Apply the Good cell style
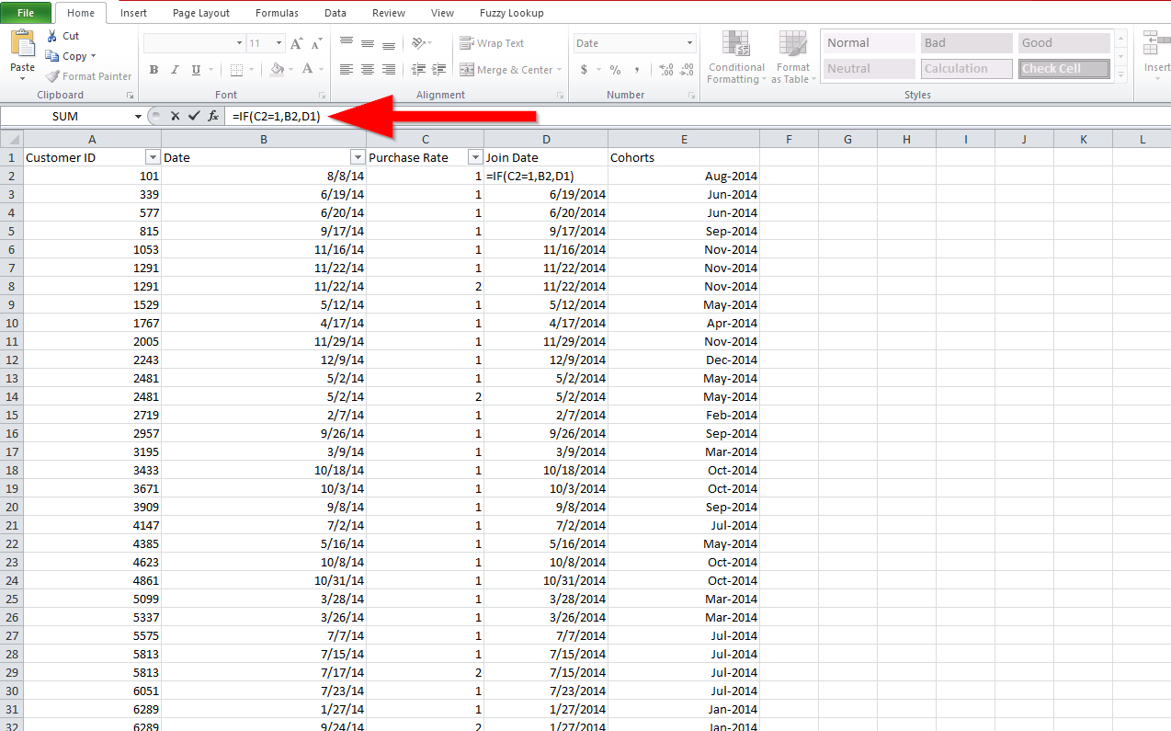The height and width of the screenshot is (731, 1171). (x=1064, y=43)
